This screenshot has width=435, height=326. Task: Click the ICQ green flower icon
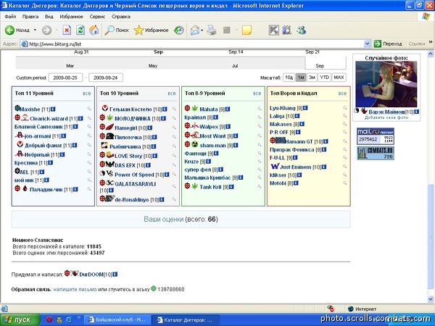tap(154, 288)
